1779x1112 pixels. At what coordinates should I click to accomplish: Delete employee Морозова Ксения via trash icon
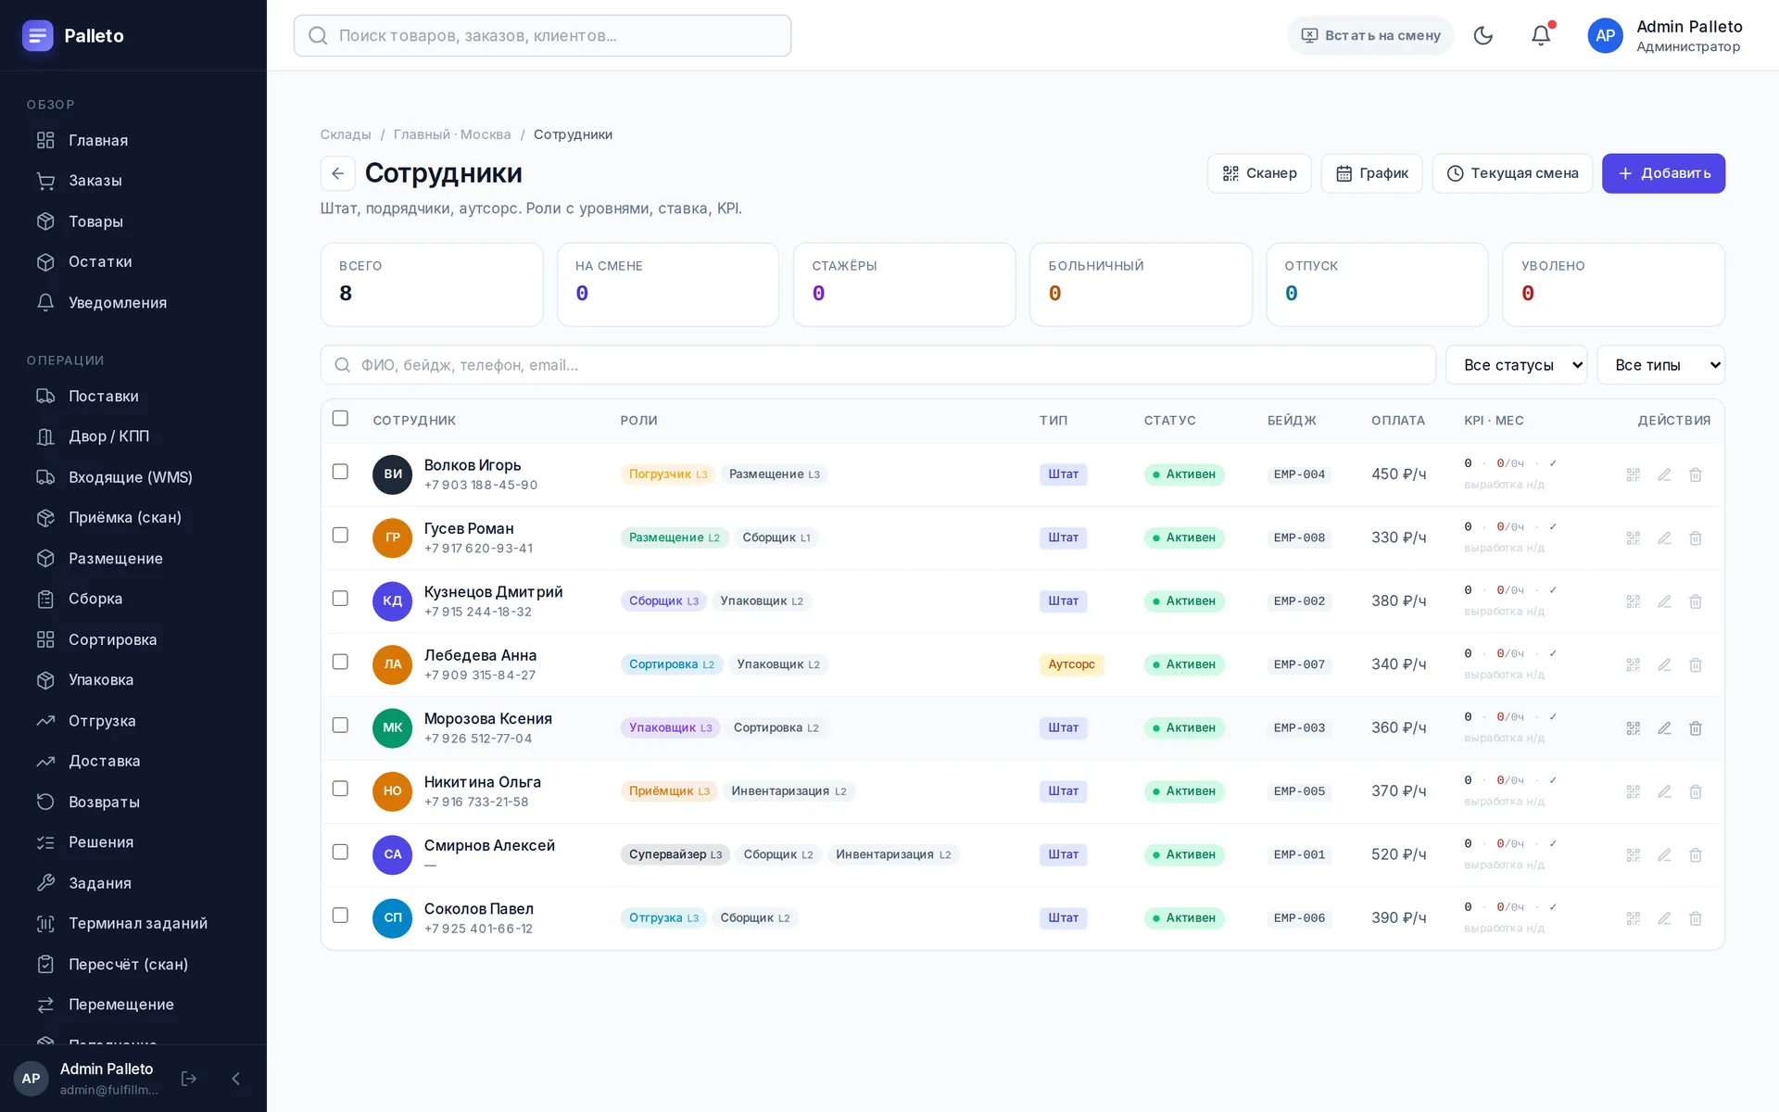(1695, 728)
